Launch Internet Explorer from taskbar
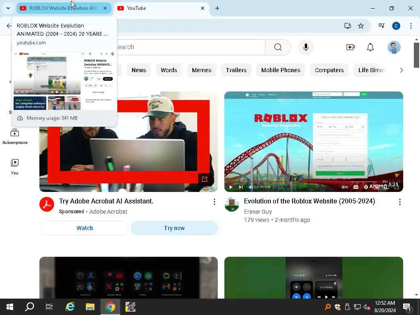The image size is (420, 315). click(70, 307)
